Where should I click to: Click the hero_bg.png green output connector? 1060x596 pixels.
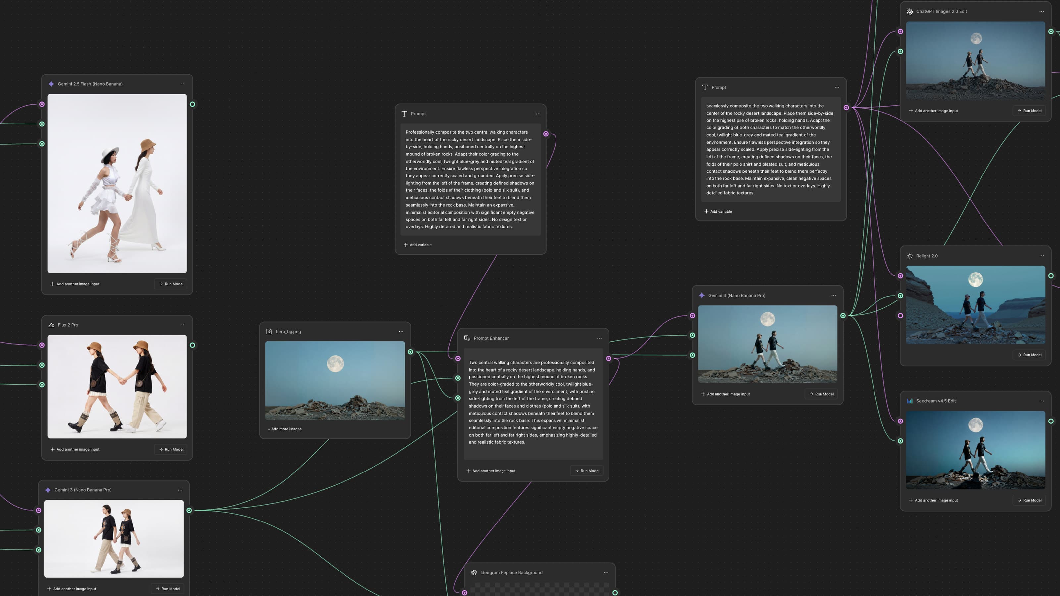pyautogui.click(x=410, y=352)
